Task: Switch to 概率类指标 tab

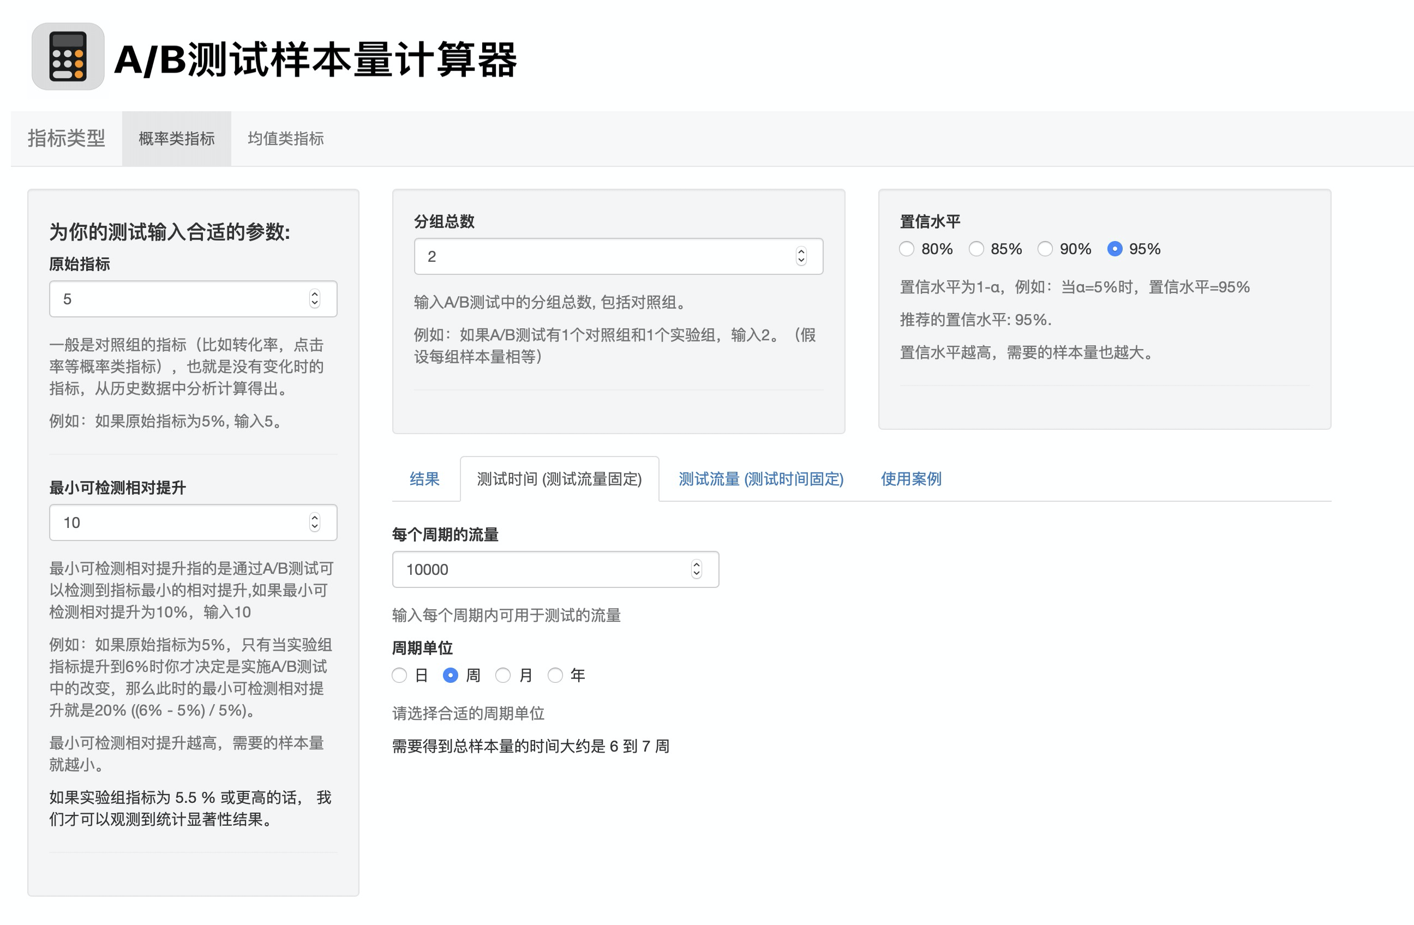Action: pyautogui.click(x=176, y=139)
